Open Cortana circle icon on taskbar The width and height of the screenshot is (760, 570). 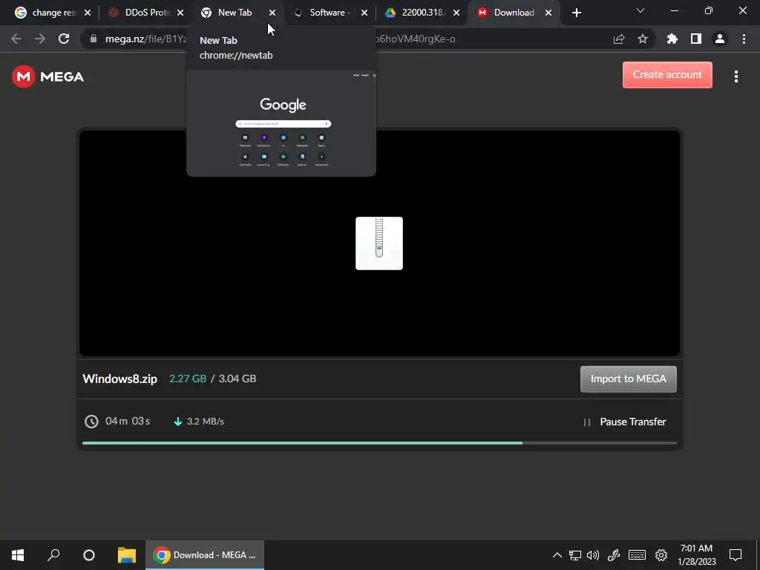[x=89, y=555]
